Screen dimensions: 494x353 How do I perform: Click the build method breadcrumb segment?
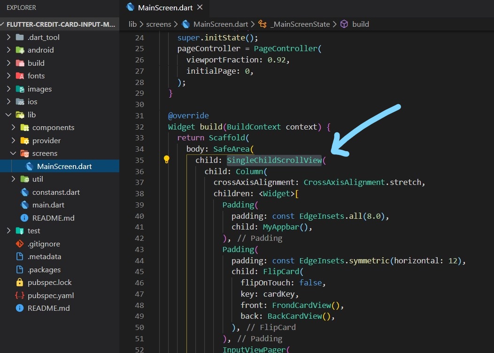click(361, 24)
